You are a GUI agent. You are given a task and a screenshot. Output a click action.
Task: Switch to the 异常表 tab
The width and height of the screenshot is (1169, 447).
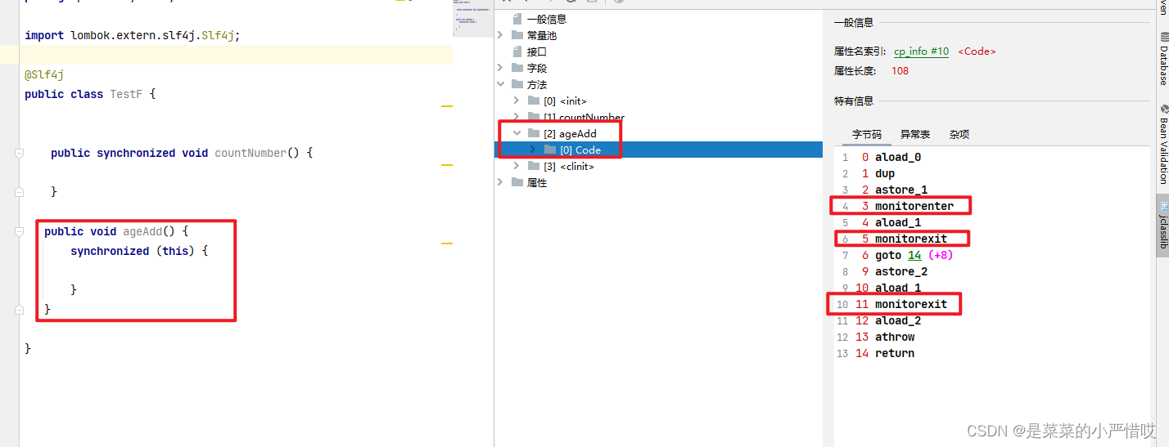coord(915,134)
